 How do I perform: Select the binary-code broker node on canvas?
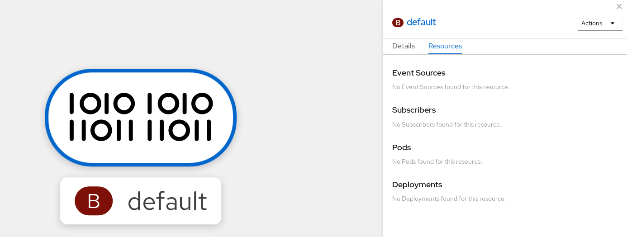point(141,117)
